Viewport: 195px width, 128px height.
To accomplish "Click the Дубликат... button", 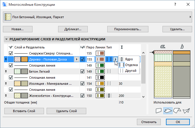I will click(x=73, y=29).
